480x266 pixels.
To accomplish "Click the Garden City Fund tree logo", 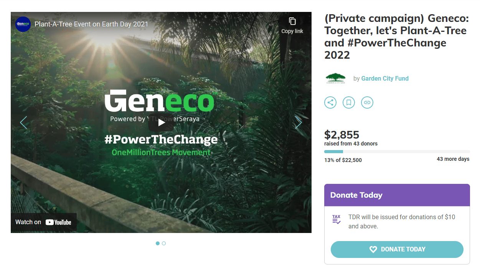I will (x=335, y=78).
